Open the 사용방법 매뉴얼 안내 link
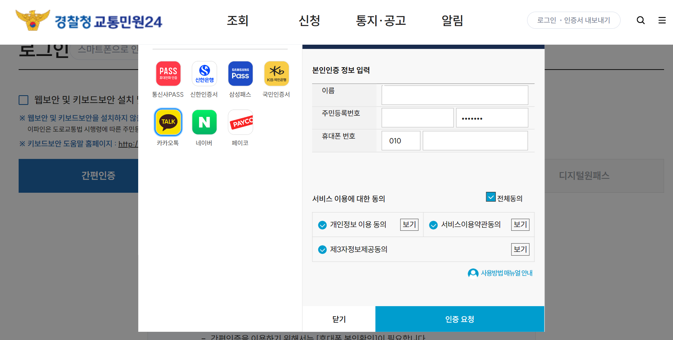Viewport: 673px width, 340px height. tap(507, 273)
